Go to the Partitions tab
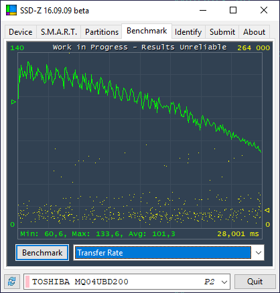Viewport: 280px width, 293px height. pos(102,32)
